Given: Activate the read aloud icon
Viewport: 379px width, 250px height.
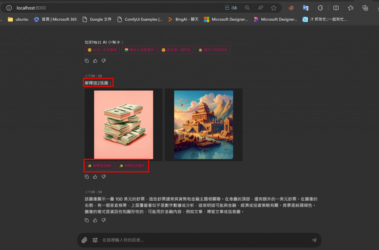Looking at the screenshot, I should coord(261,8).
